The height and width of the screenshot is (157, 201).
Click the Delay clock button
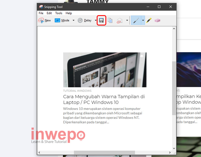[85, 20]
